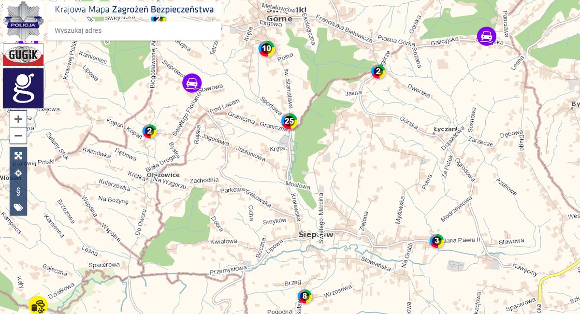Open the yellow drugs marker near Działkowa
This screenshot has height=314, width=580.
point(38,305)
